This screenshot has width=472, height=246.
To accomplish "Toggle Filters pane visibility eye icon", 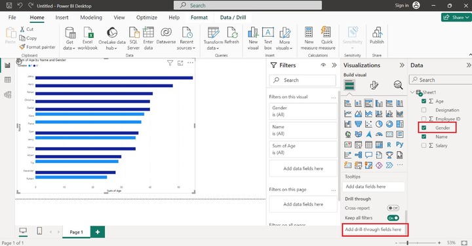I will tap(323, 65).
